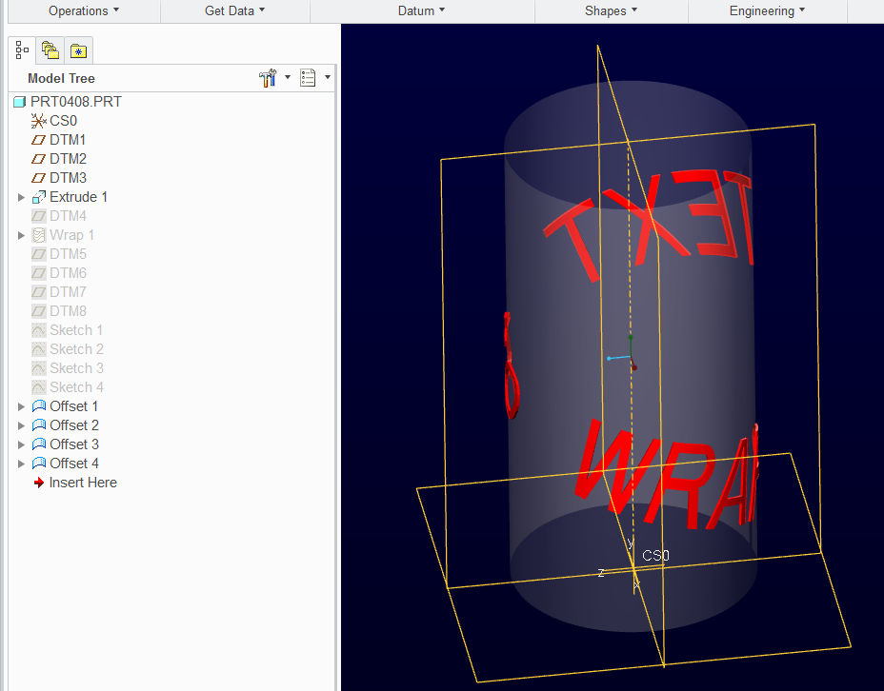The height and width of the screenshot is (691, 884).
Task: Click the DTM4 hidden plane icon
Action: (39, 216)
